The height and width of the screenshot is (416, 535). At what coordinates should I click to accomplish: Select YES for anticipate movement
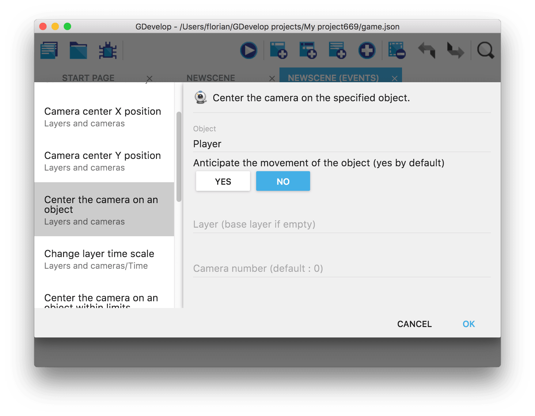click(223, 181)
